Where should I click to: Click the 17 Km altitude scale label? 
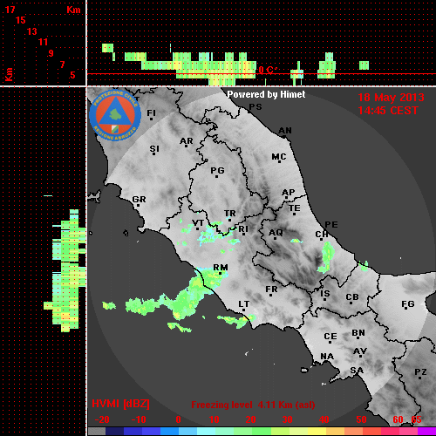coord(10,10)
